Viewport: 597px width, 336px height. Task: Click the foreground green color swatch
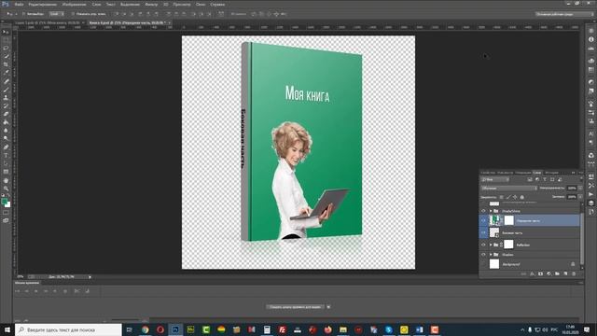pos(4,201)
